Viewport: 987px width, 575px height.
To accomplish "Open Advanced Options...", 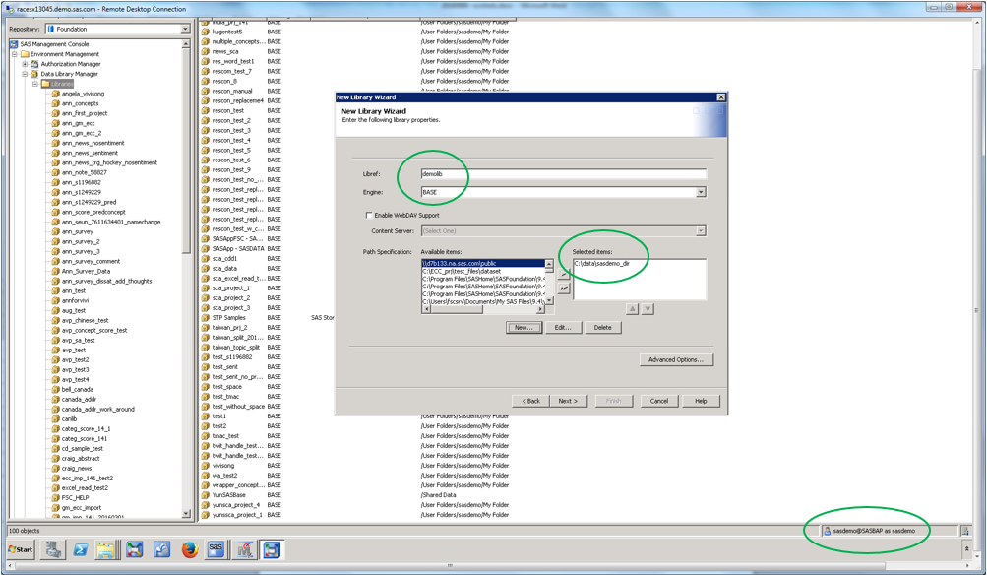I will pyautogui.click(x=676, y=359).
